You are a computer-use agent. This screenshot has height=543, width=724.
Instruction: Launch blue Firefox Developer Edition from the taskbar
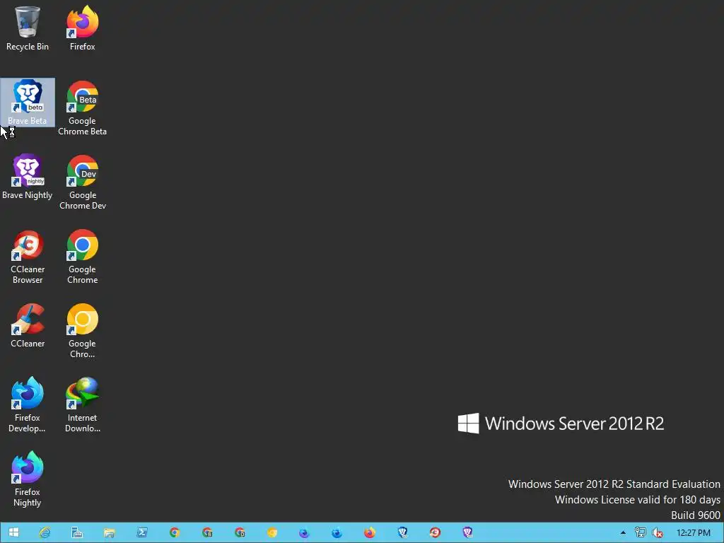point(337,532)
